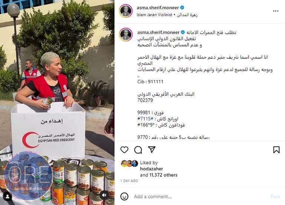This screenshot has height=205, width=285.
Task: Open comments with the speech bubble icon
Action: coord(138,150)
